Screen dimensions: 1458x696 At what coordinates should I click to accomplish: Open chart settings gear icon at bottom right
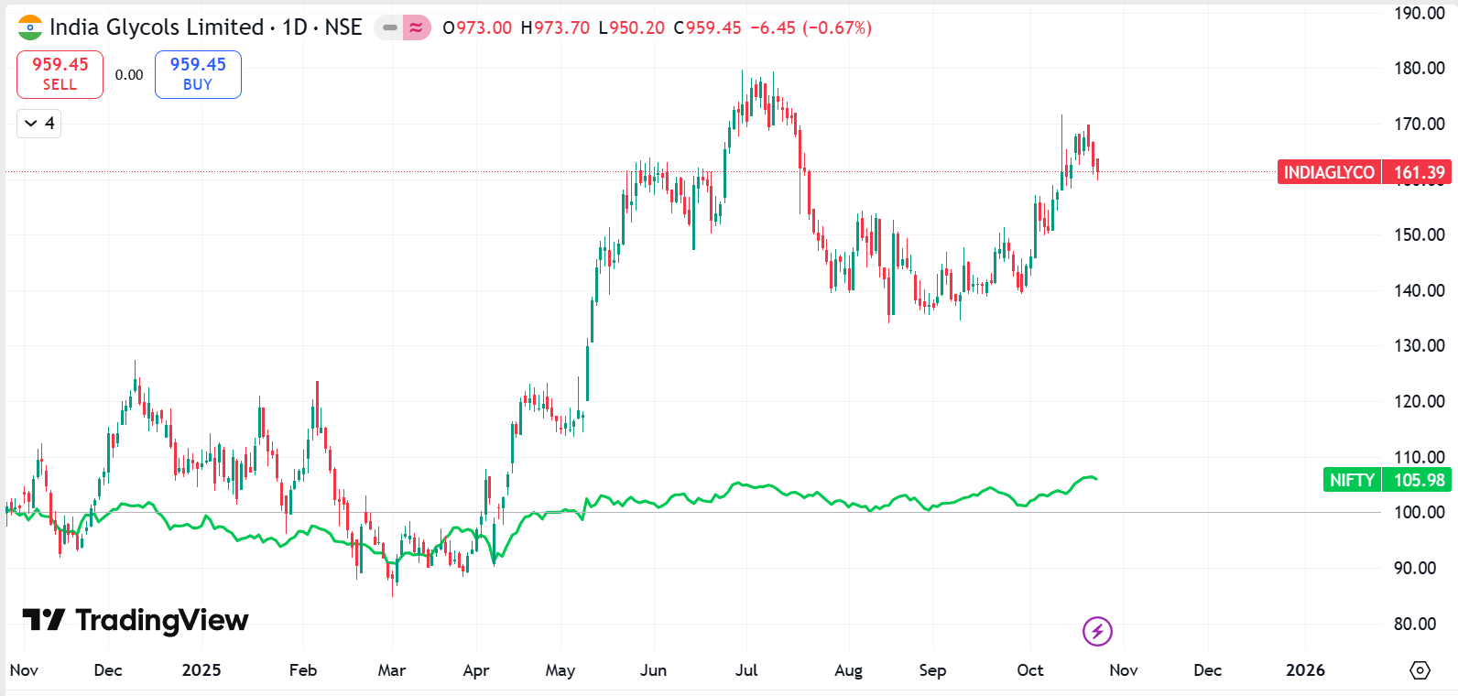[1420, 670]
